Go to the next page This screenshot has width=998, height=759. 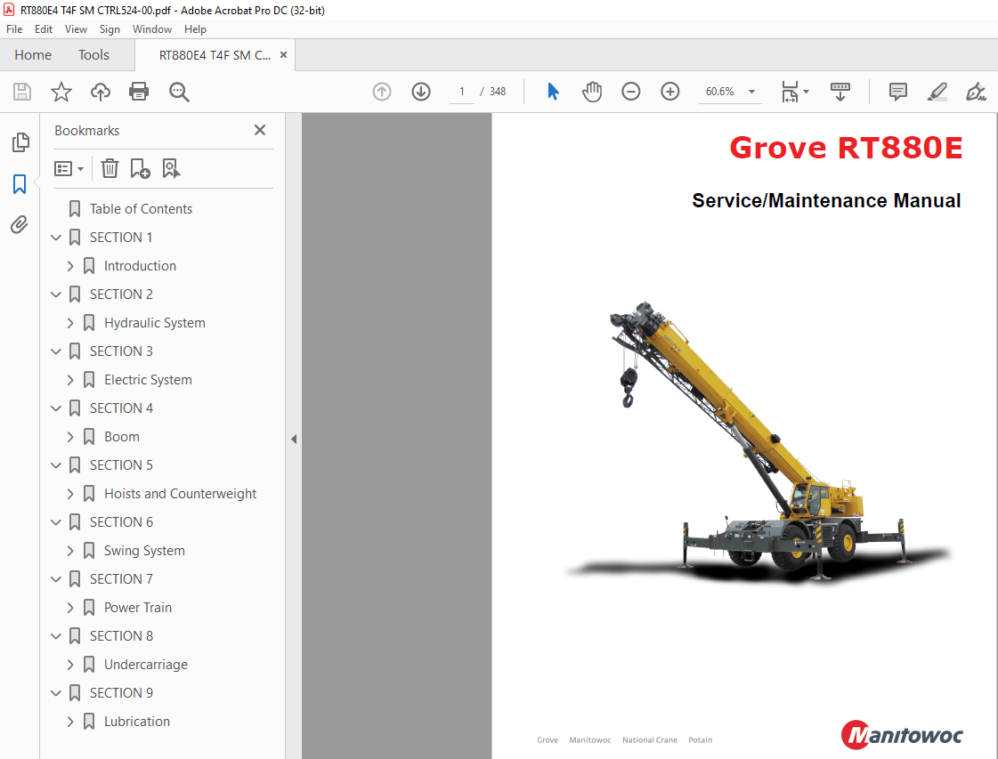coord(420,91)
